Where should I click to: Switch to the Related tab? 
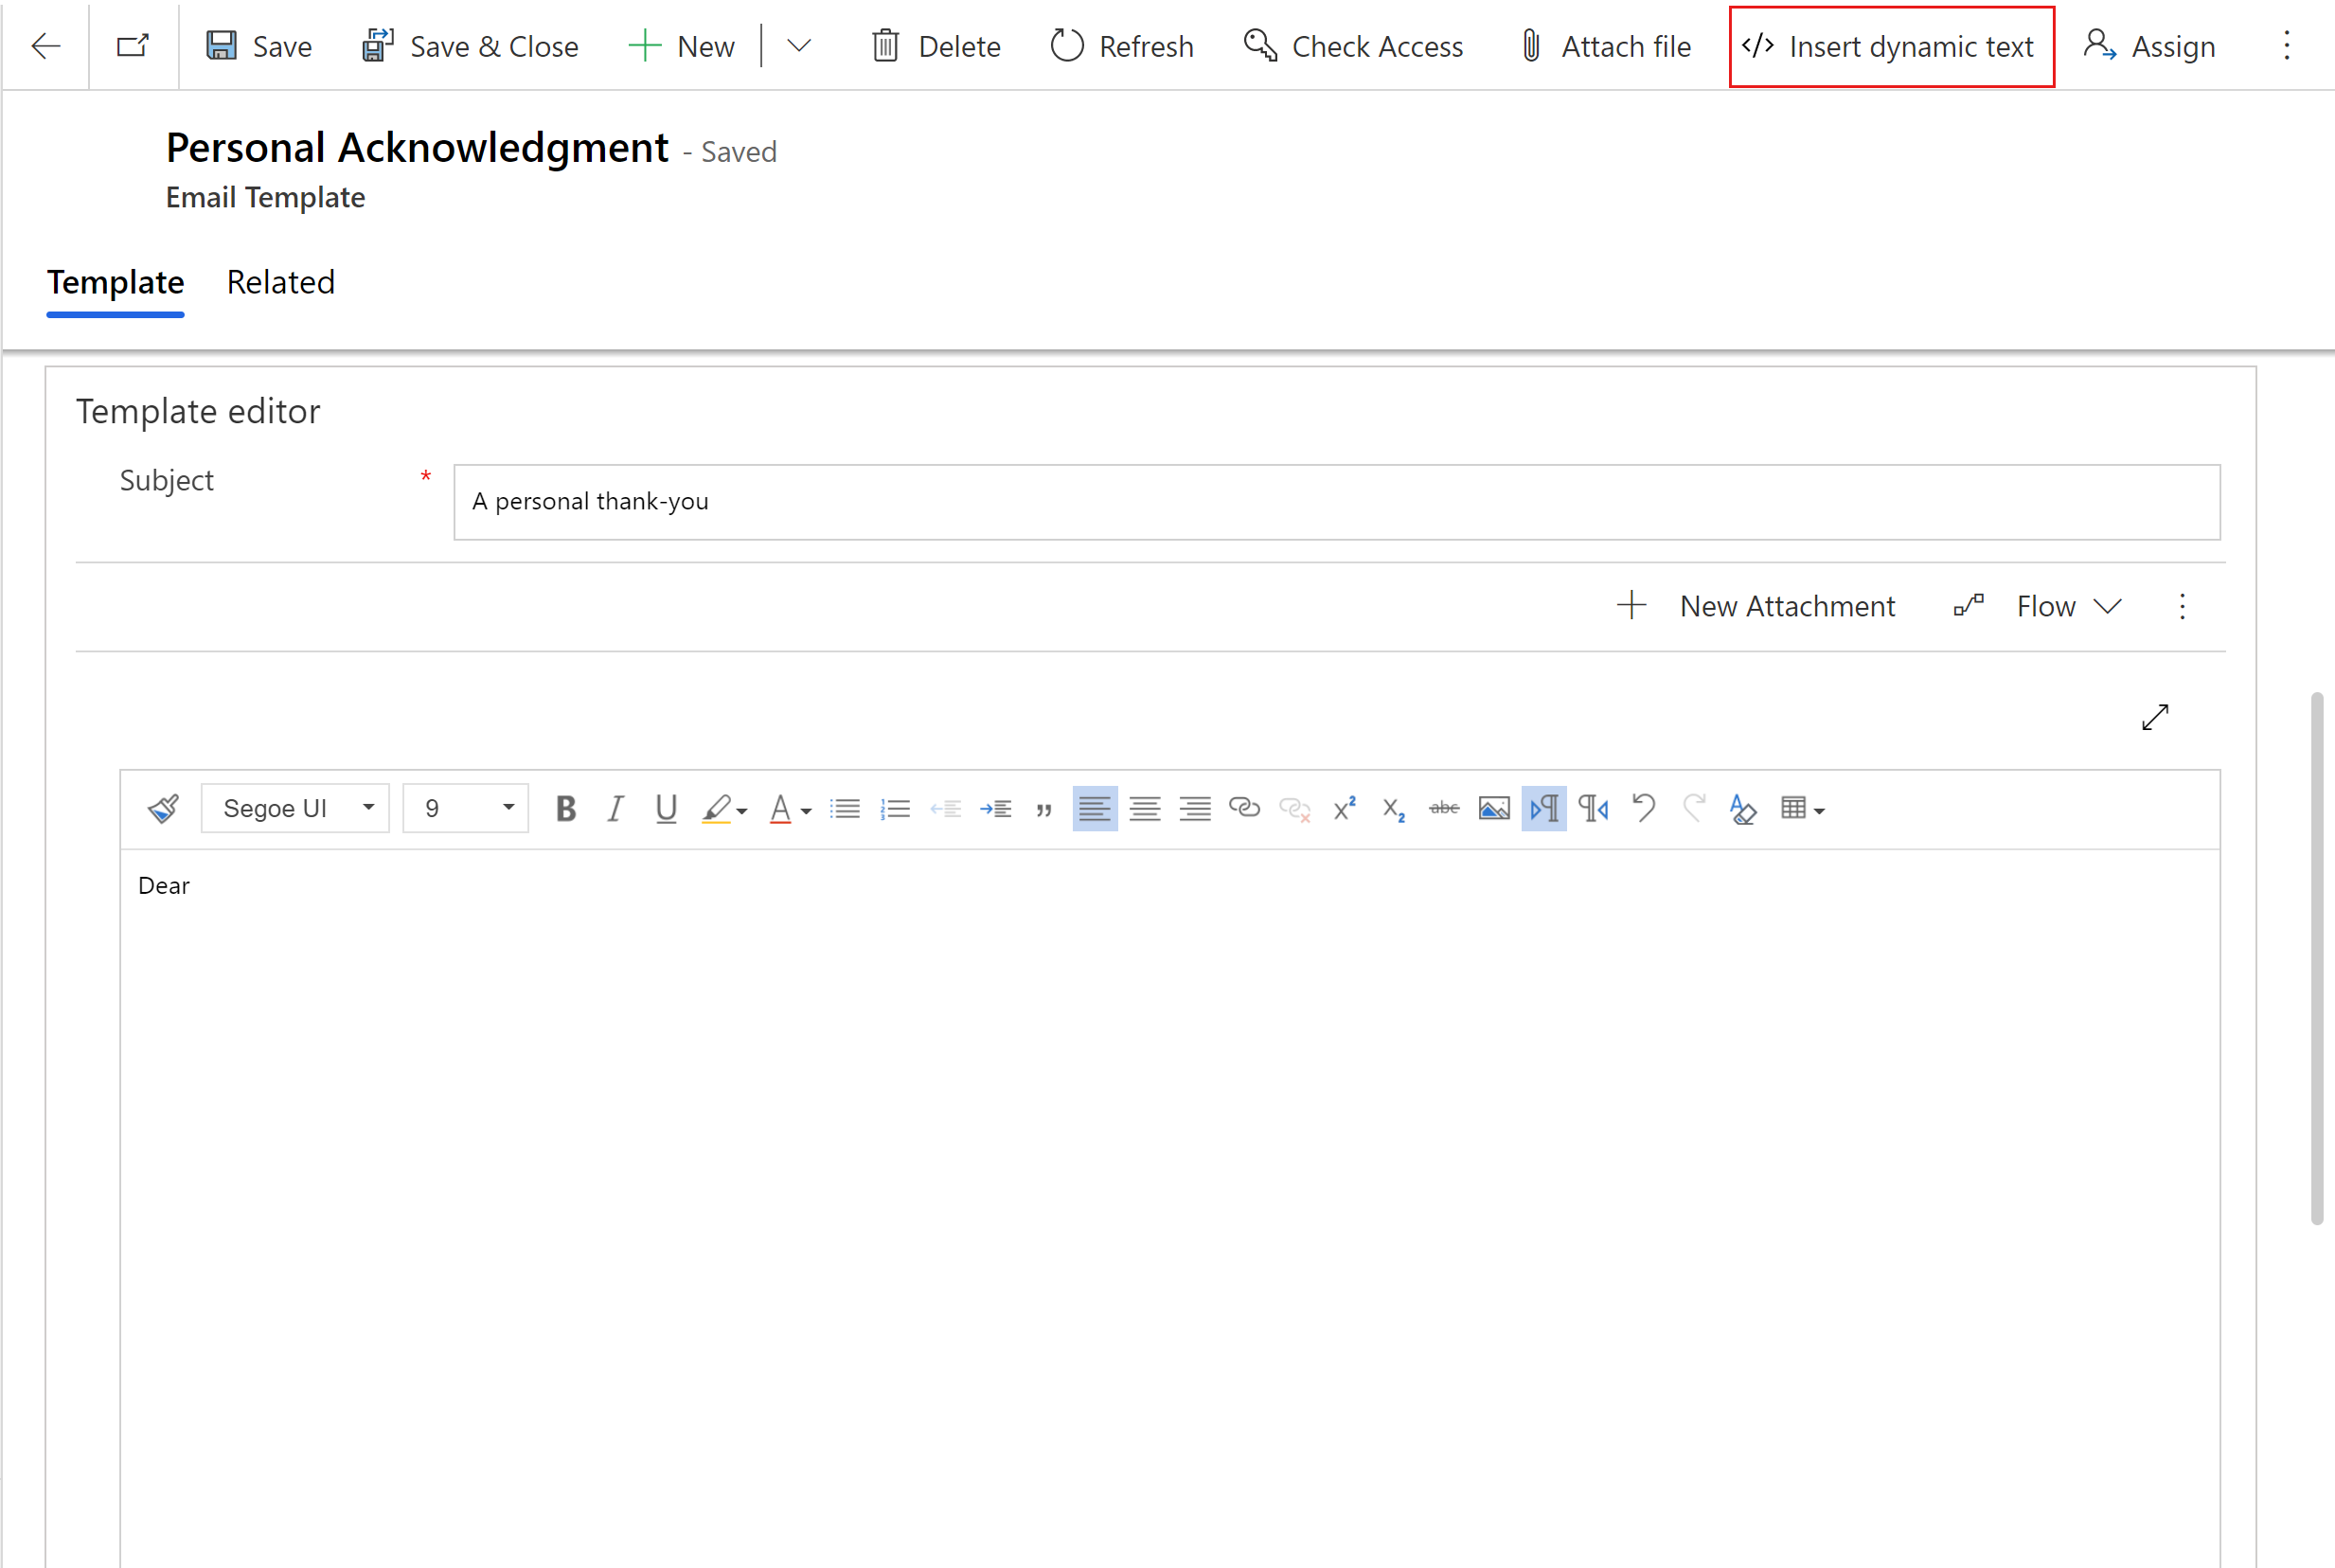coord(280,282)
